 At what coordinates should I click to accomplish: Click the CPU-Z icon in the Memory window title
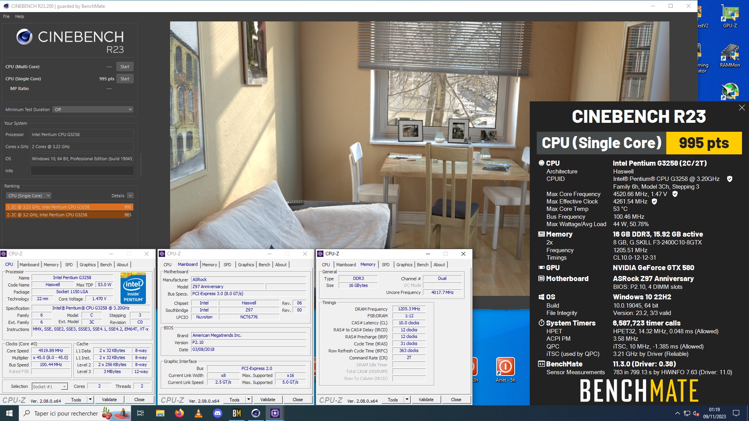[x=321, y=254]
